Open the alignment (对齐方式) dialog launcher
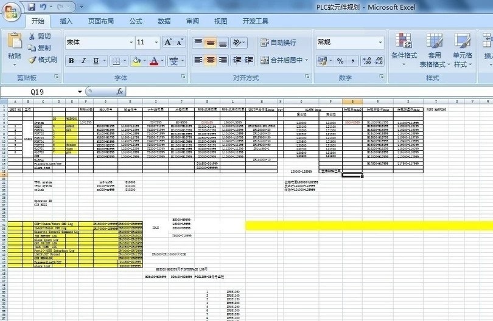 tap(307, 77)
